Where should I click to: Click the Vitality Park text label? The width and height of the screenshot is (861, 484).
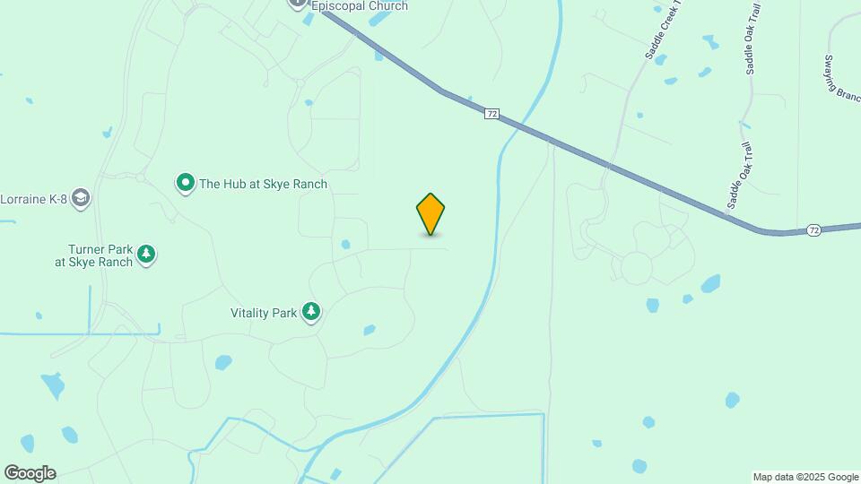tap(264, 313)
